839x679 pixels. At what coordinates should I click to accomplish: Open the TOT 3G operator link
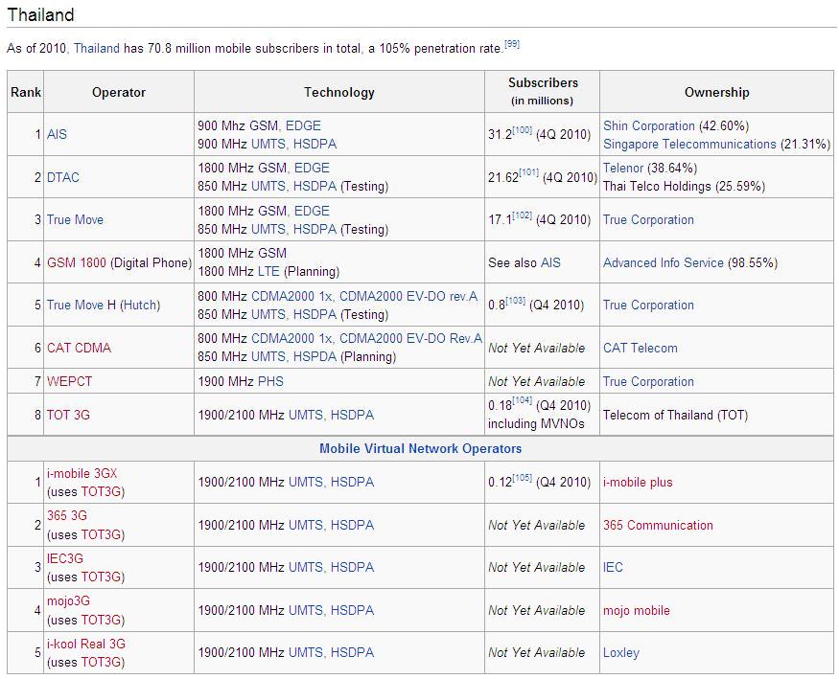(x=68, y=415)
